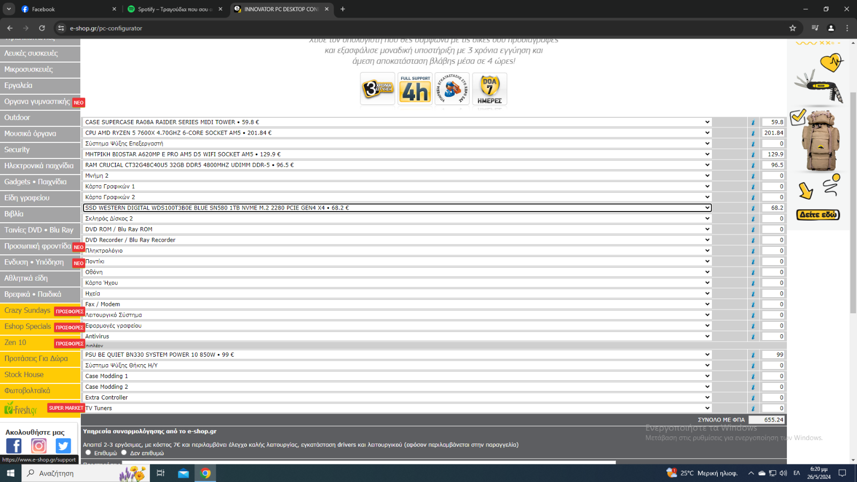Viewport: 857px width, 482px height.
Task: Reload the page
Action: coord(42,28)
